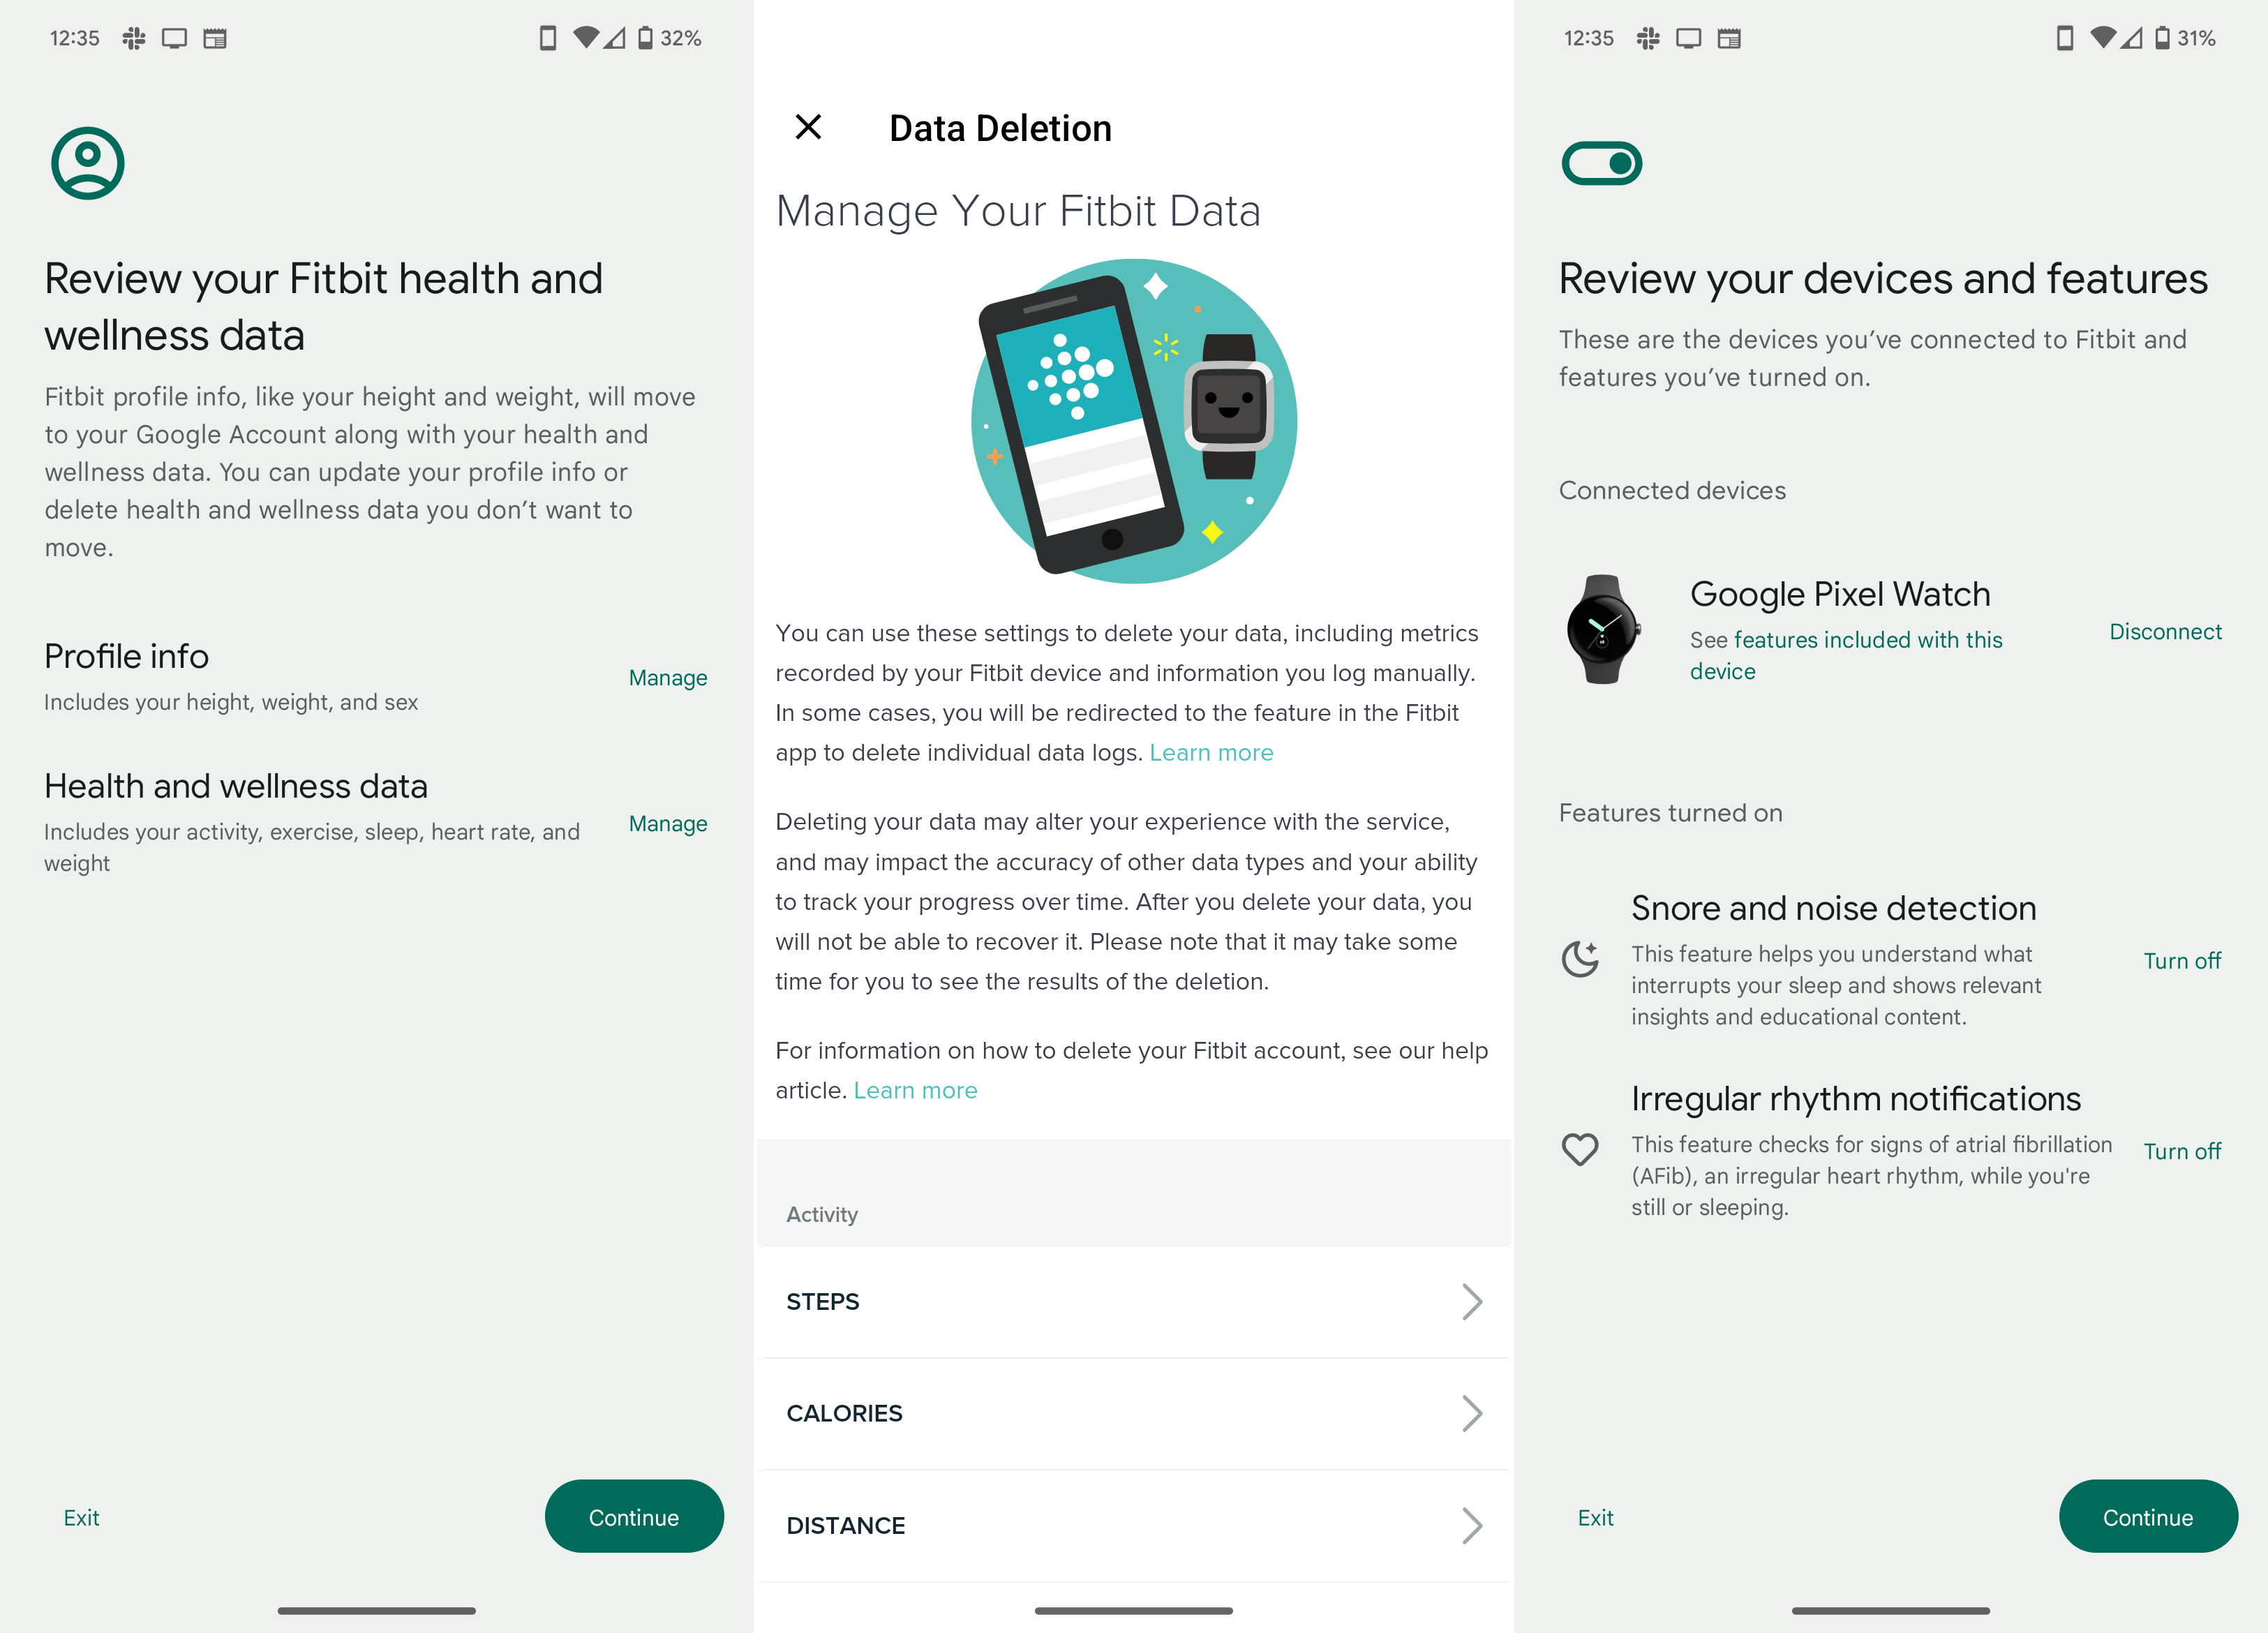Expand the STEPS activity data section
Viewport: 2268px width, 1633px height.
[1134, 1302]
